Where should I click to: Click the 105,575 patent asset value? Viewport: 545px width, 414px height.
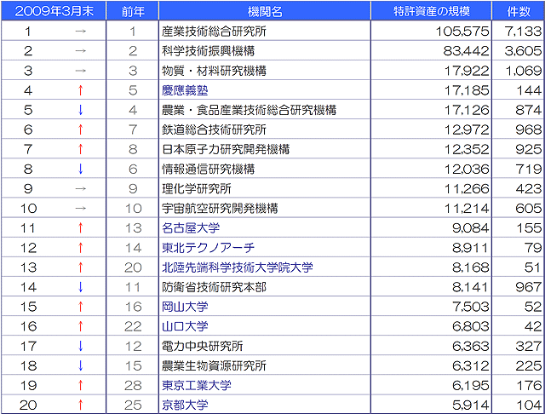(463, 32)
